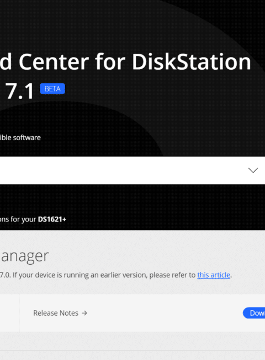Open Release Notes link
This screenshot has height=360, width=265.
(60, 313)
